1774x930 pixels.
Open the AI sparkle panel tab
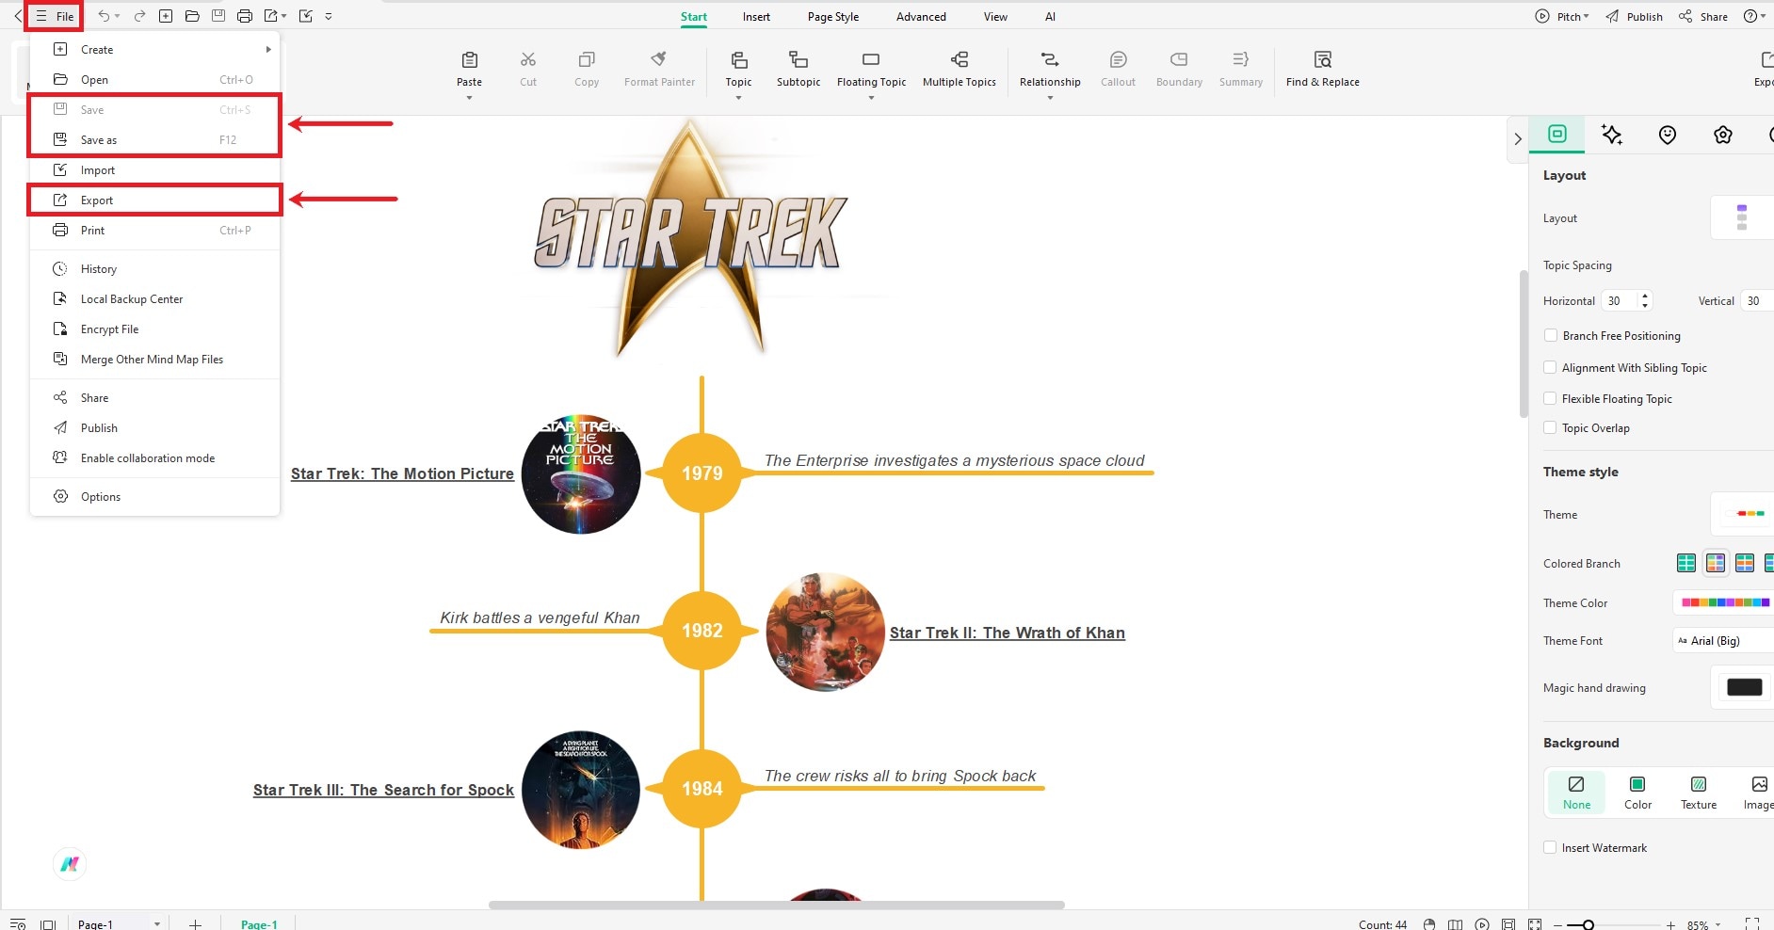1612,135
